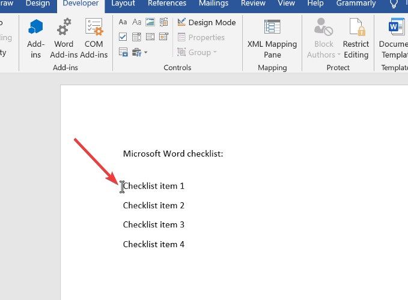Open control Properties
The height and width of the screenshot is (300, 408).
point(201,37)
